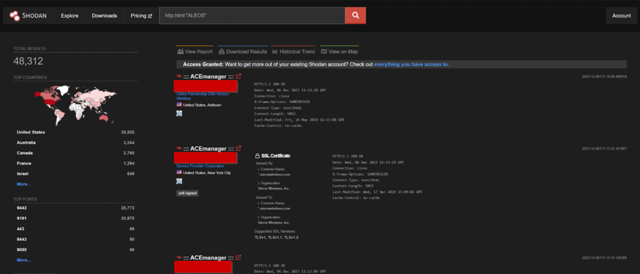The height and width of the screenshot is (274, 640).
Task: Open ACEmanager title above Service Provider Corporation
Action: [208, 149]
